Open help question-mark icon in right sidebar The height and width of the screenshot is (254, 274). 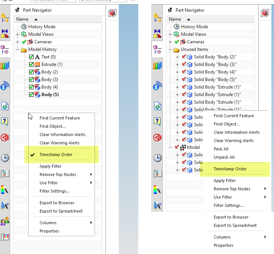(x=158, y=121)
